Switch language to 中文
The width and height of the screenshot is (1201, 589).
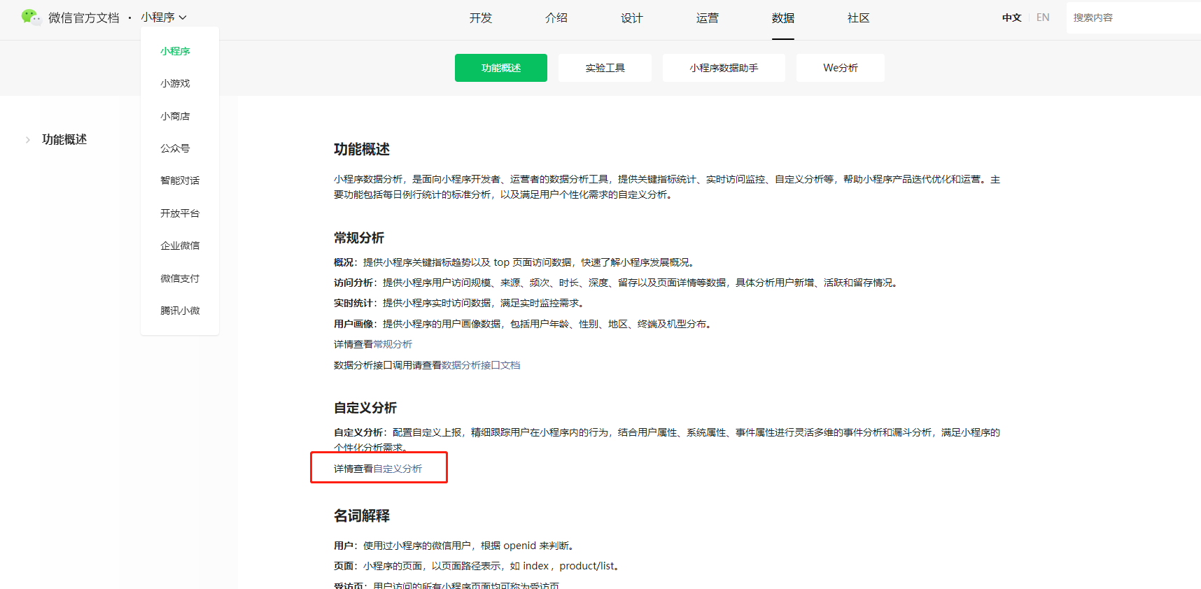click(1011, 17)
